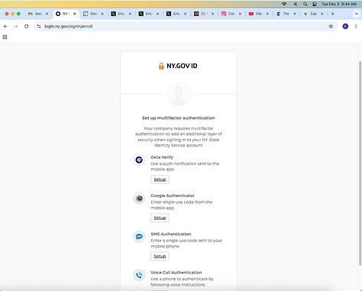Image resolution: width=362 pixels, height=291 pixels.
Task: Click the user avatar placeholder
Action: (x=179, y=94)
